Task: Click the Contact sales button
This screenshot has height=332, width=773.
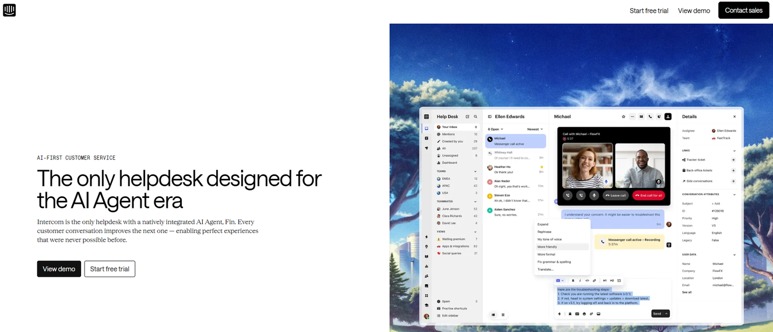Action: click(x=743, y=10)
